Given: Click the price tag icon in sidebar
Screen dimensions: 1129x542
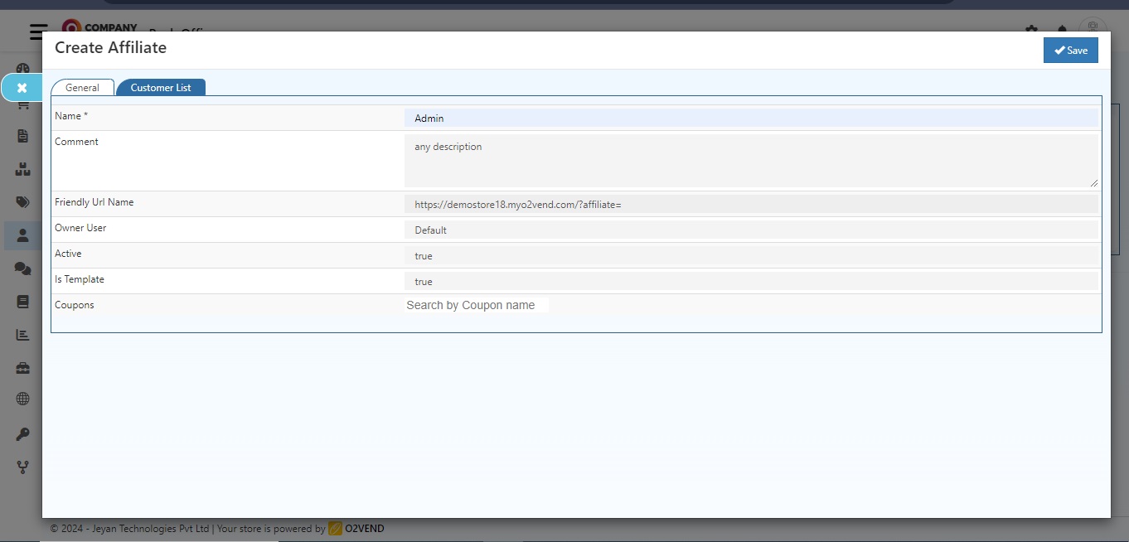Looking at the screenshot, I should (x=22, y=202).
